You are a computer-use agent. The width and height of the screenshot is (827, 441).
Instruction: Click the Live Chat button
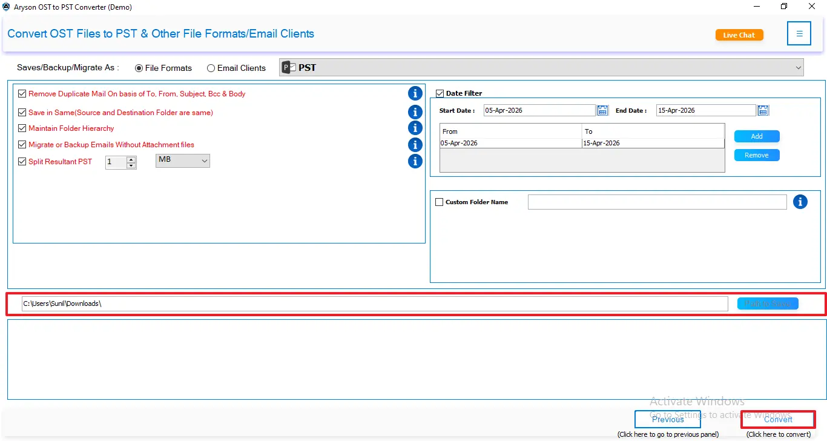tap(739, 35)
